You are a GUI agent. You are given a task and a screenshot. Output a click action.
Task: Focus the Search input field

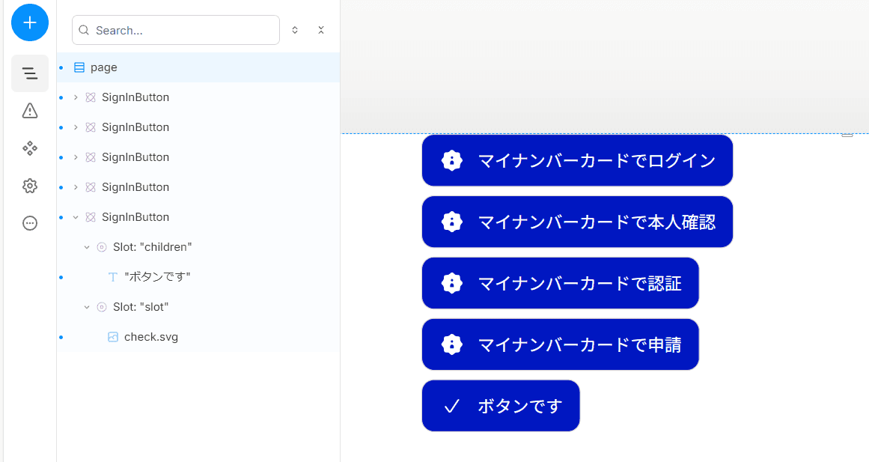176,30
